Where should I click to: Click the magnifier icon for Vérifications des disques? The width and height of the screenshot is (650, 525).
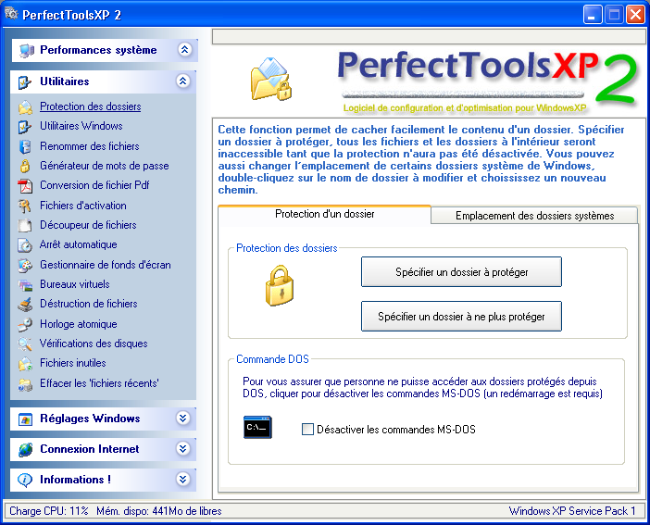25,344
